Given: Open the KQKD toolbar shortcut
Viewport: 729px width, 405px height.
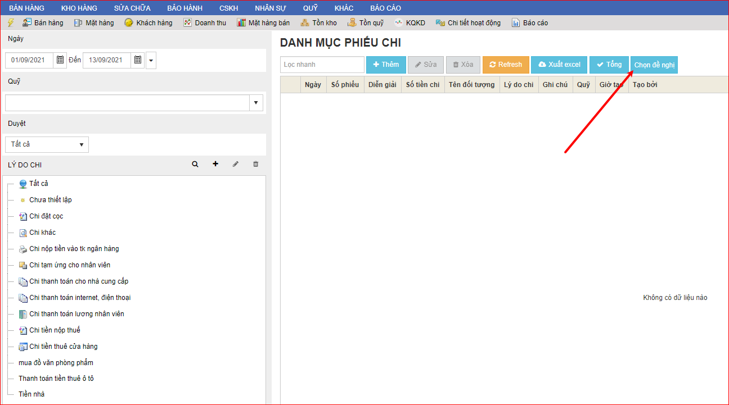Looking at the screenshot, I should click(x=409, y=23).
